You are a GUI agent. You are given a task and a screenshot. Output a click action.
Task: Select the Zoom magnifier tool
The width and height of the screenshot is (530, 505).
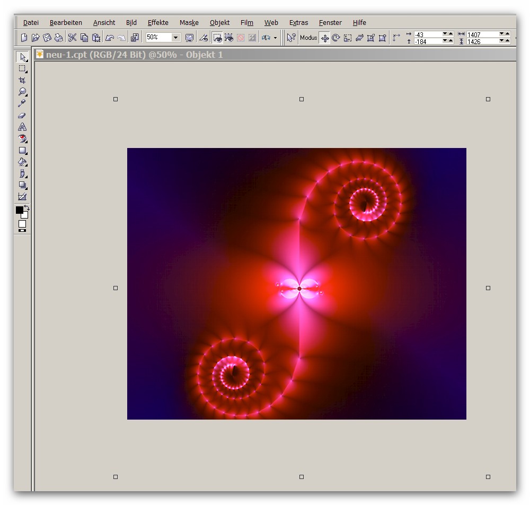(x=22, y=92)
